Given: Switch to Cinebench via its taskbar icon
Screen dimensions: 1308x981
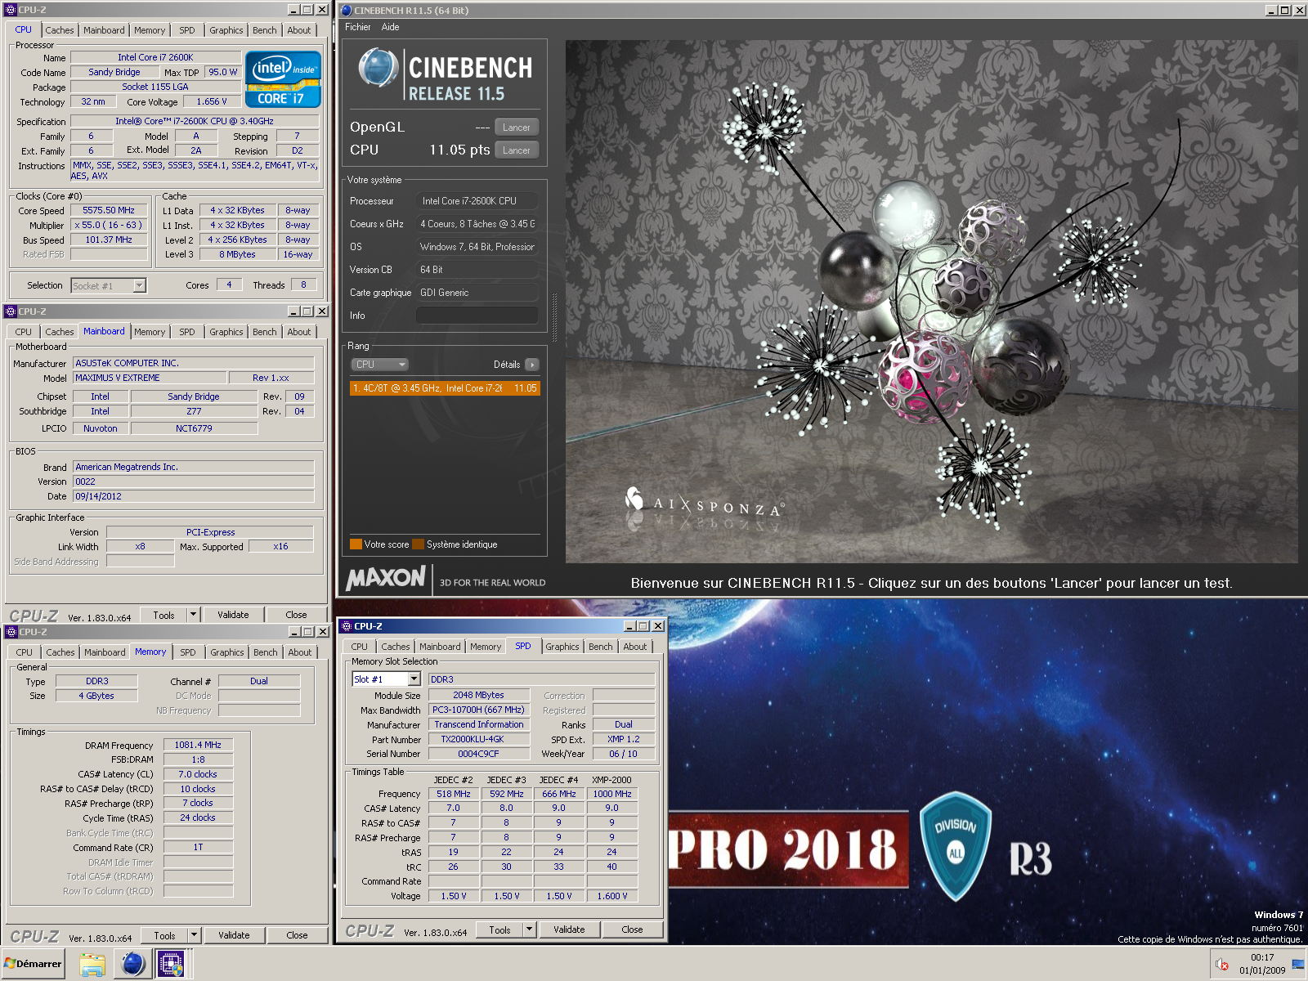Looking at the screenshot, I should (x=132, y=965).
